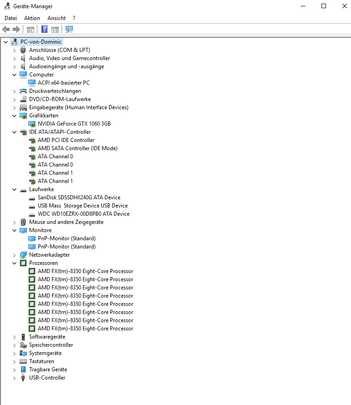Image resolution: width=351 pixels, height=405 pixels.
Task: Select the last AMD FX(tm)-8350 processor entry
Action: coord(86,329)
